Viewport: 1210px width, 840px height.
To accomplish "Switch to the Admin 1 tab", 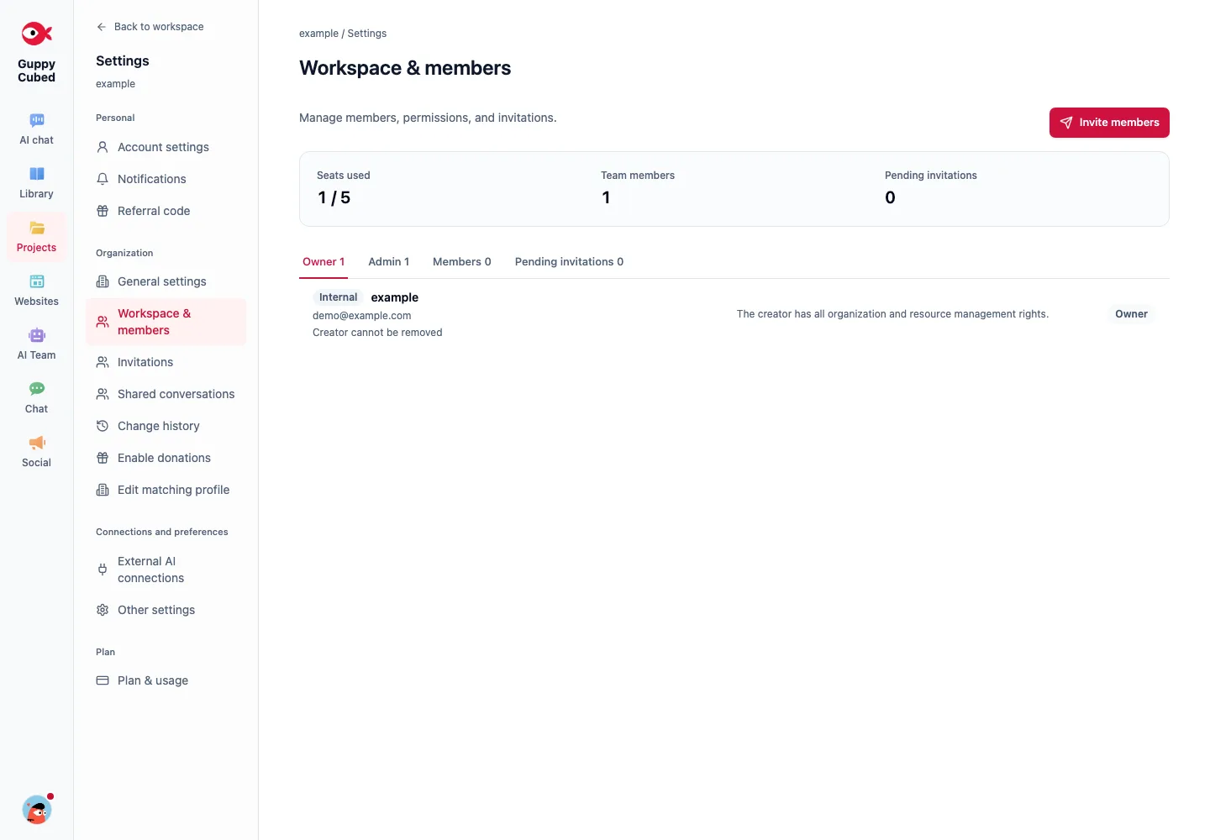I will tap(389, 262).
